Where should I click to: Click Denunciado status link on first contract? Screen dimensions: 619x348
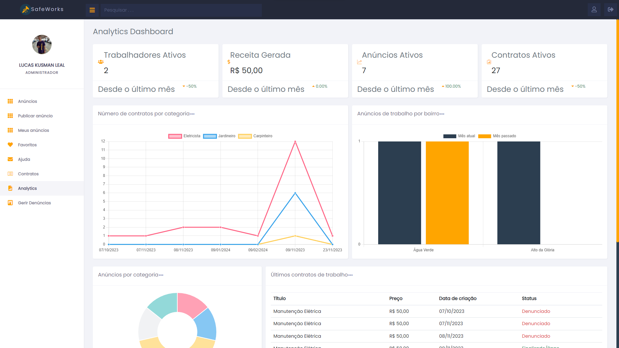536,311
